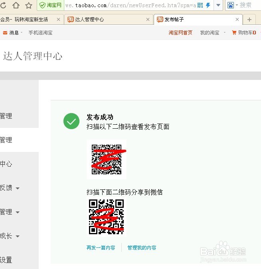Expand address bar history dropdown arrow
This screenshot has height=269, width=261.
[x=218, y=5]
